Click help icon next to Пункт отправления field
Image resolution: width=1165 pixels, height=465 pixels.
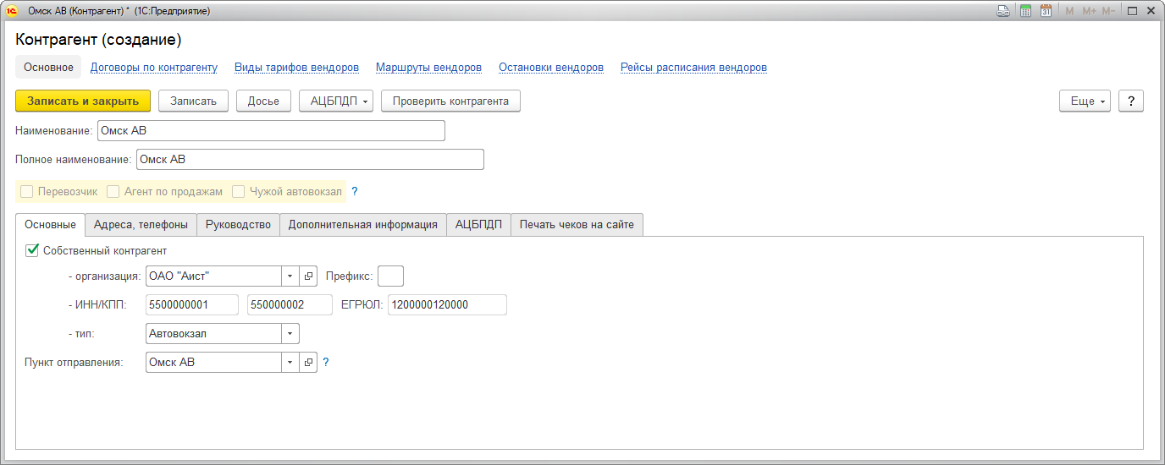[x=326, y=362]
